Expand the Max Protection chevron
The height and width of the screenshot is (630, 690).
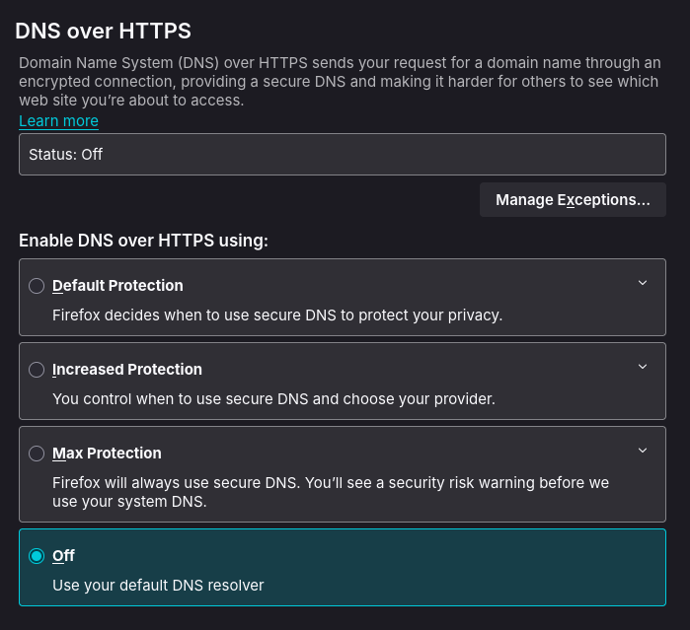(643, 451)
